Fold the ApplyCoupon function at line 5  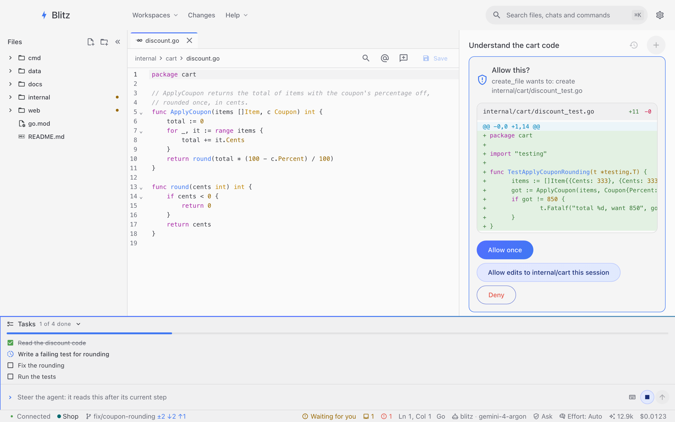point(141,113)
